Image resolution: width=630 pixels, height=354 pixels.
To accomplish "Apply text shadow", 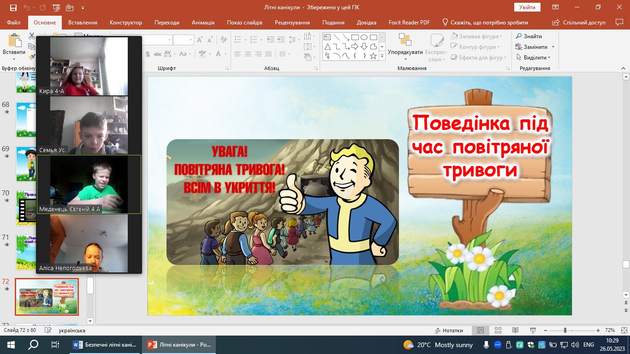I will 148,54.
